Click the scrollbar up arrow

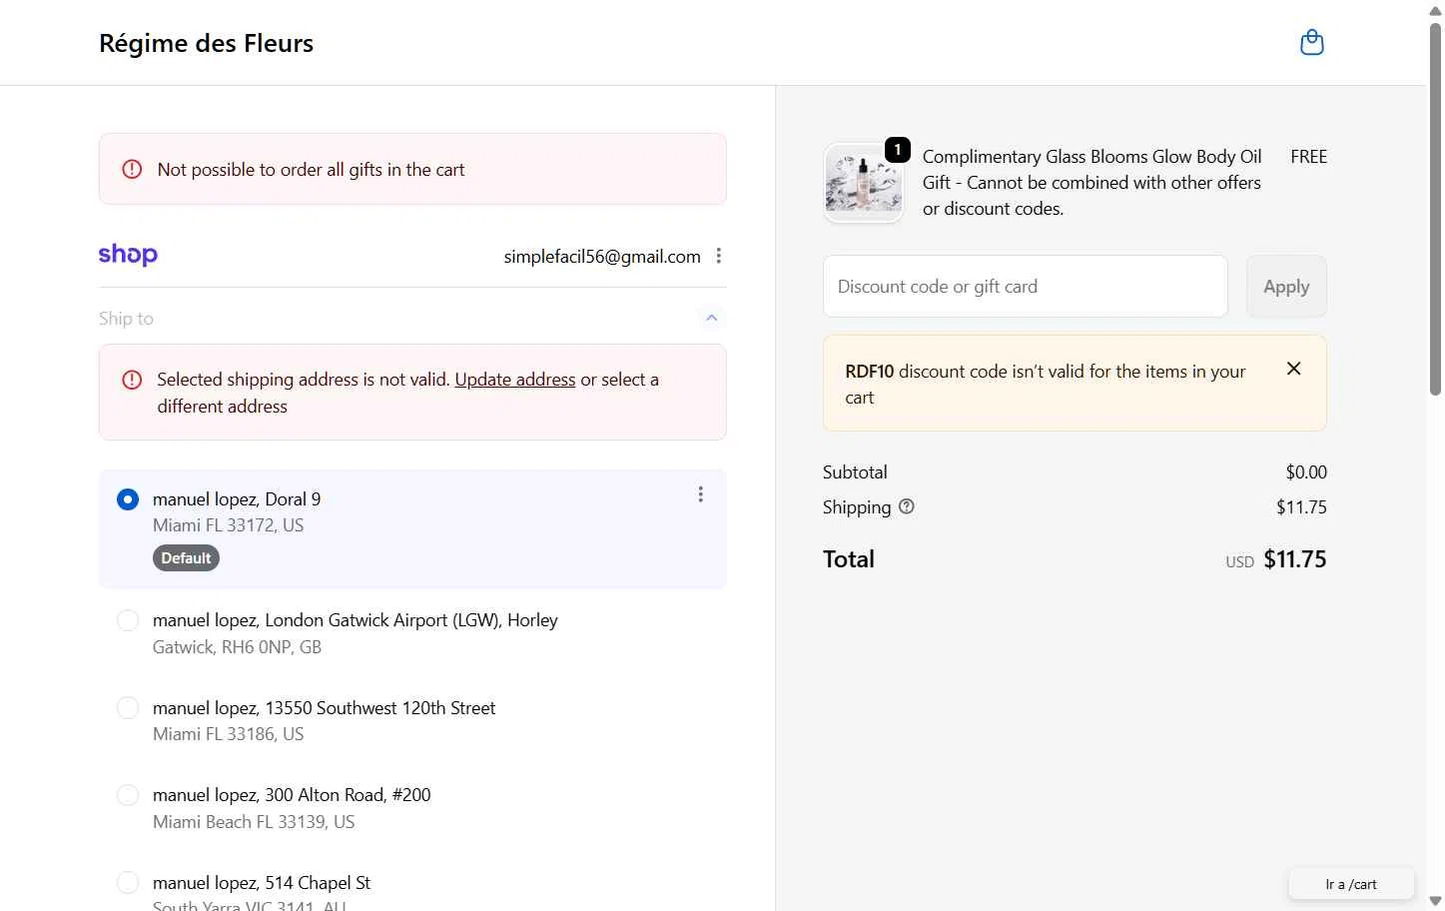1435,10
